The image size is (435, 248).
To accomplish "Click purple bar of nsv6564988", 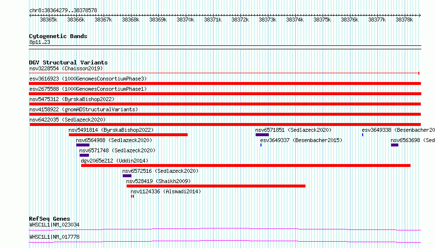I will 83,145.
